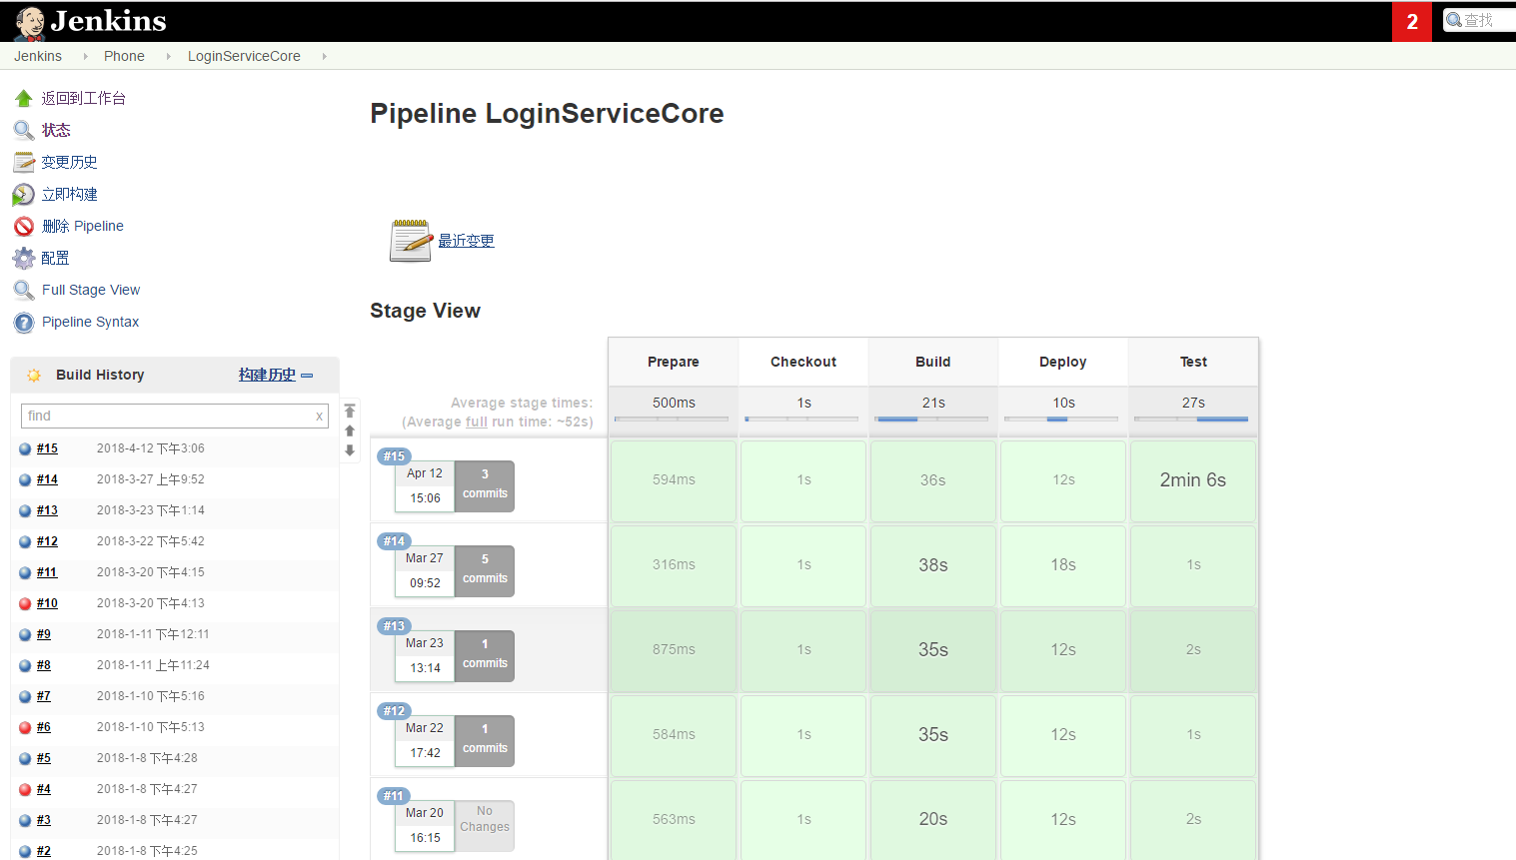Collapse the Build History trend toggle
The width and height of the screenshot is (1516, 860).
[307, 376]
